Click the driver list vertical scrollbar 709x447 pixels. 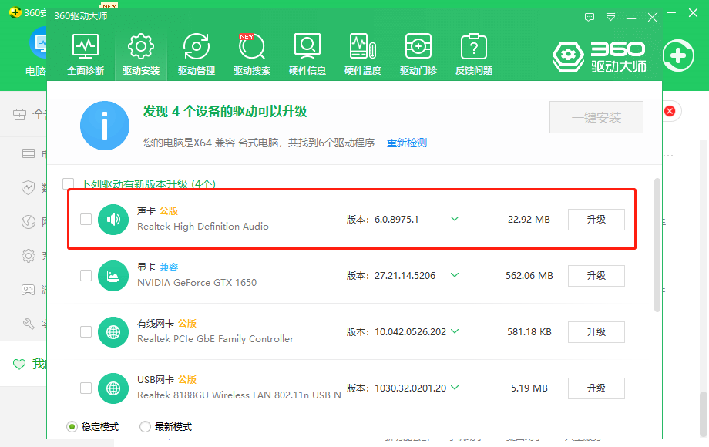(x=657, y=245)
